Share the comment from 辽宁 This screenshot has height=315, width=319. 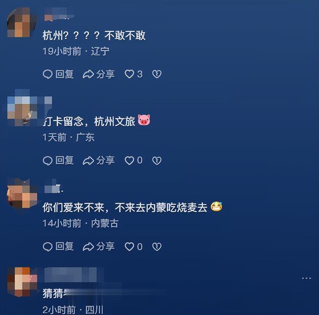(99, 74)
